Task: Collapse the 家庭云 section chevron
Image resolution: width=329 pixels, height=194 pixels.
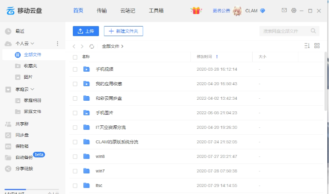Action: 32,89
